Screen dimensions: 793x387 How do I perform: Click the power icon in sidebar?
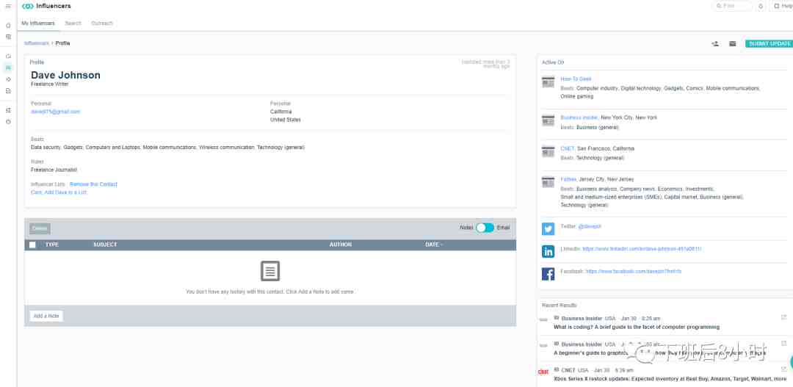click(x=8, y=122)
